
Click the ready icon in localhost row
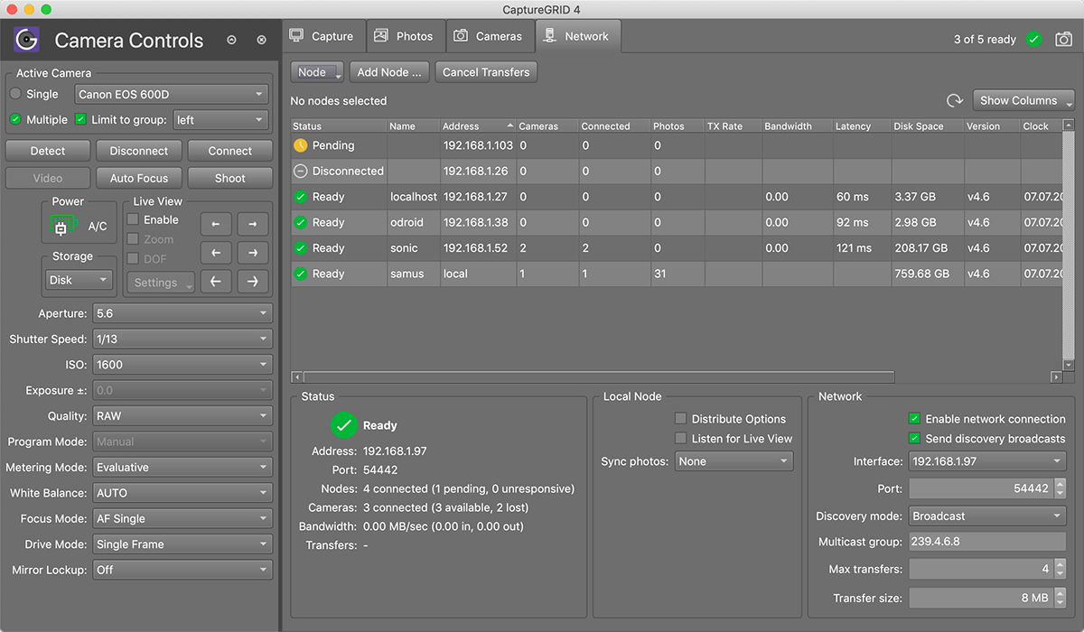pyautogui.click(x=301, y=197)
